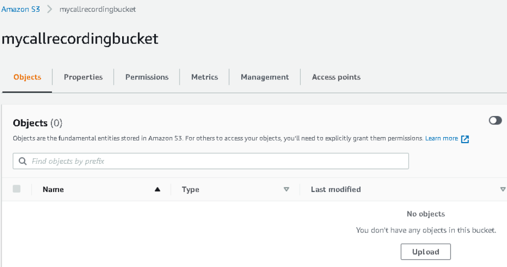Toggle the switch at right of Objects header
The height and width of the screenshot is (267, 507).
495,120
